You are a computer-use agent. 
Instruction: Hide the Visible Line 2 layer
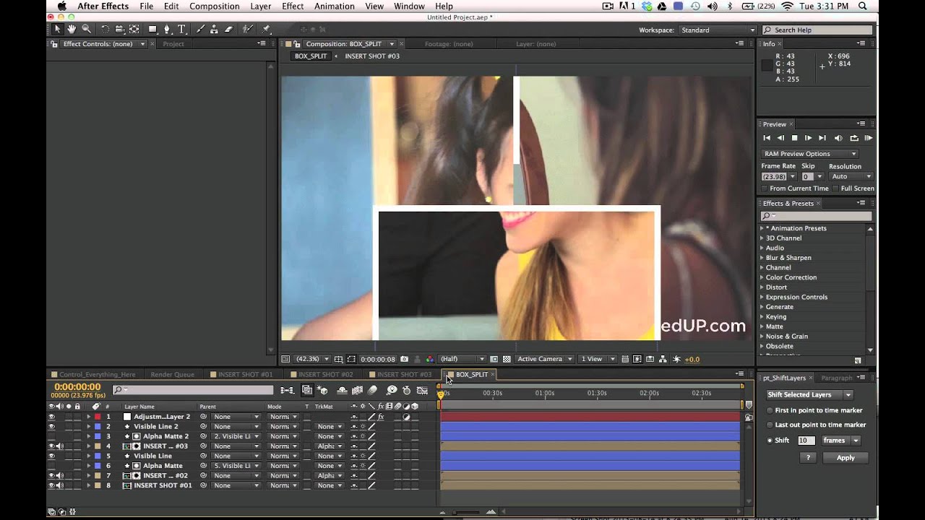[x=51, y=427]
